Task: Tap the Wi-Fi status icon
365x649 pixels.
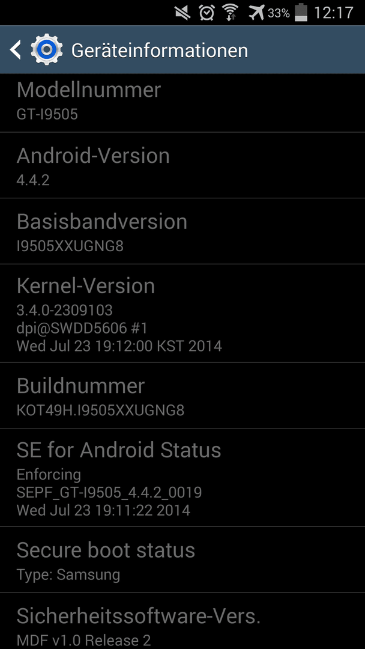Action: pos(232,13)
